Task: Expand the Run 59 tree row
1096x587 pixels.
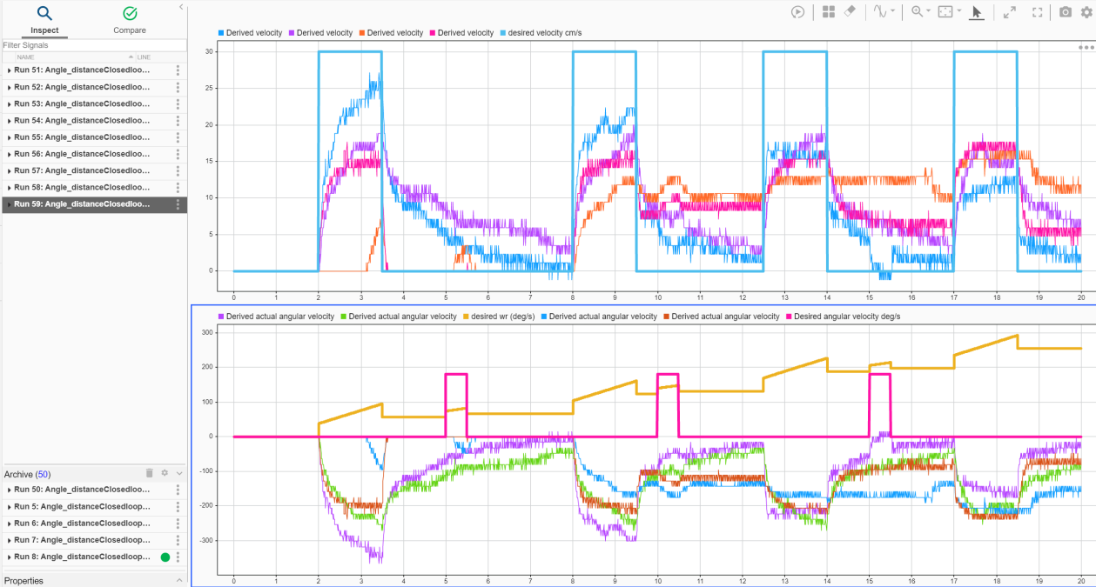Action: 9,204
